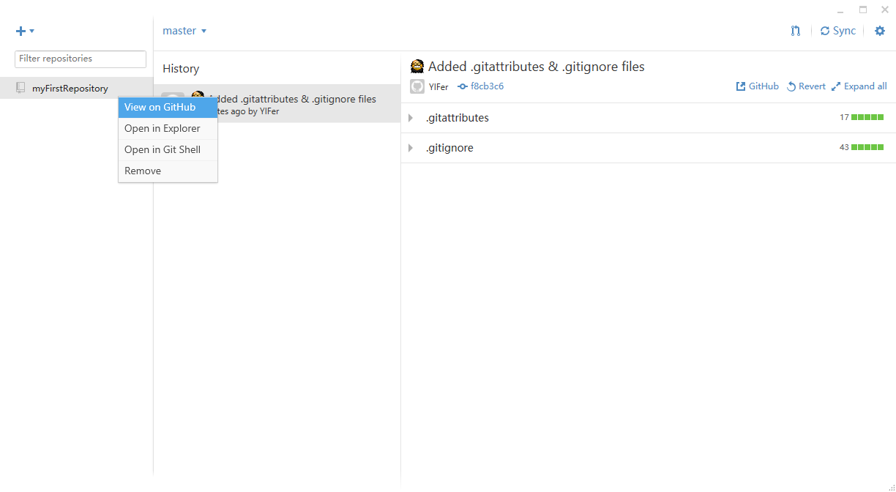Click the YIFer author avatar icon
Screen dimensions: 896x492
pos(417,86)
